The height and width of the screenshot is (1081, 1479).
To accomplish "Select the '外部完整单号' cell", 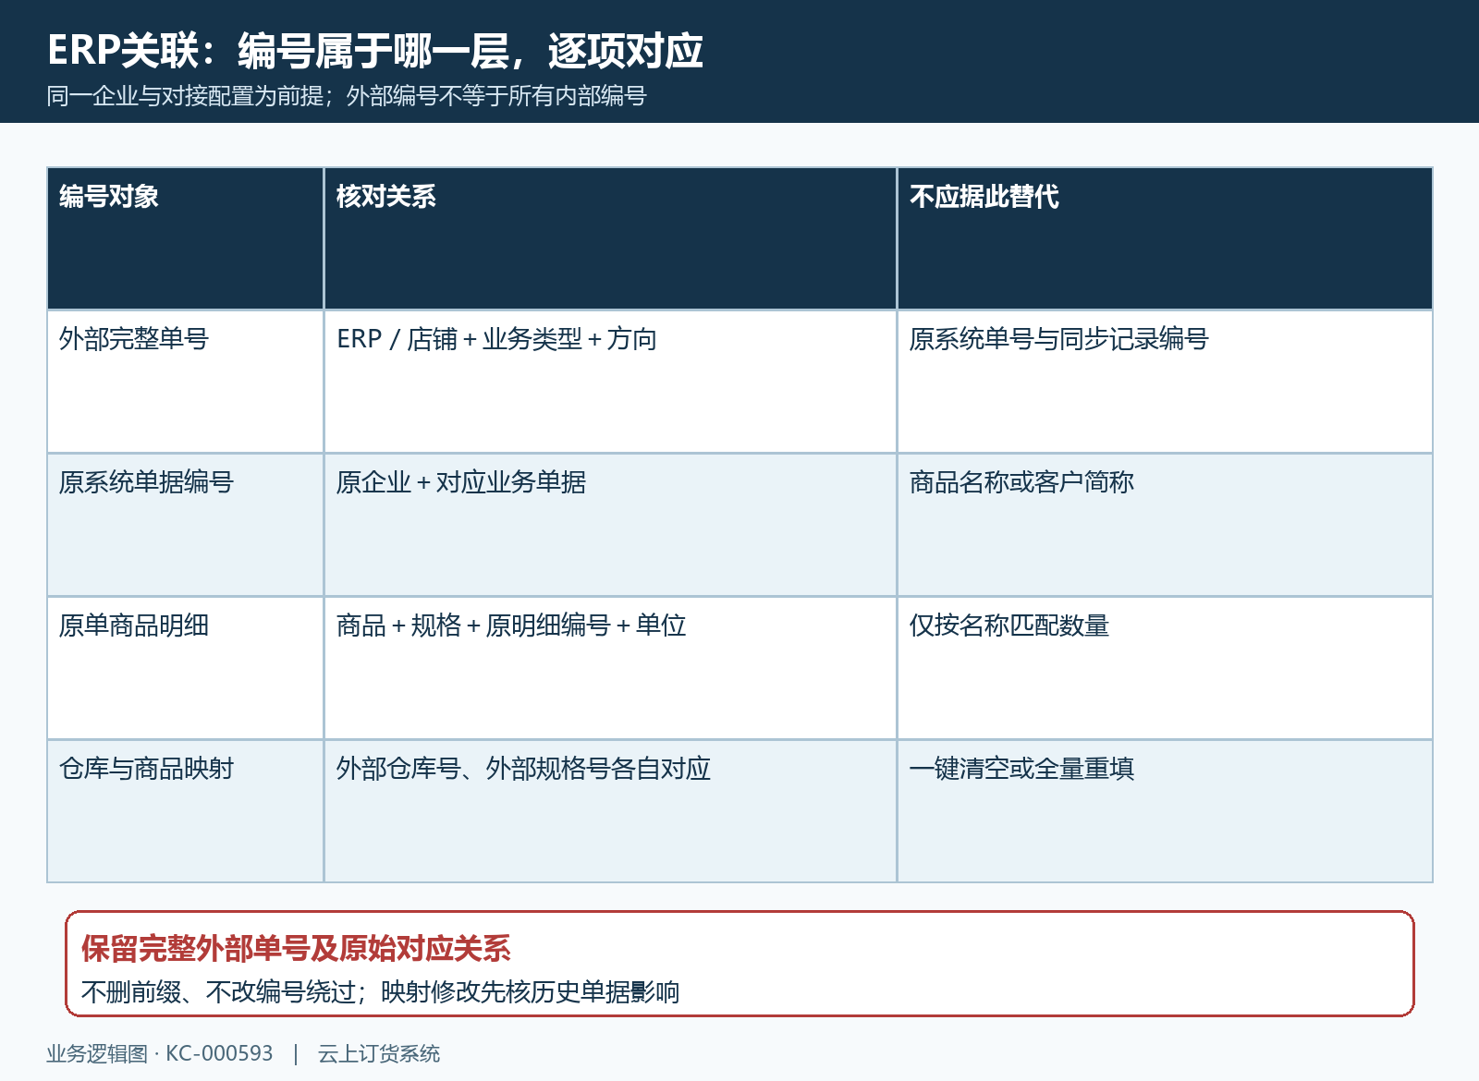I will (186, 382).
